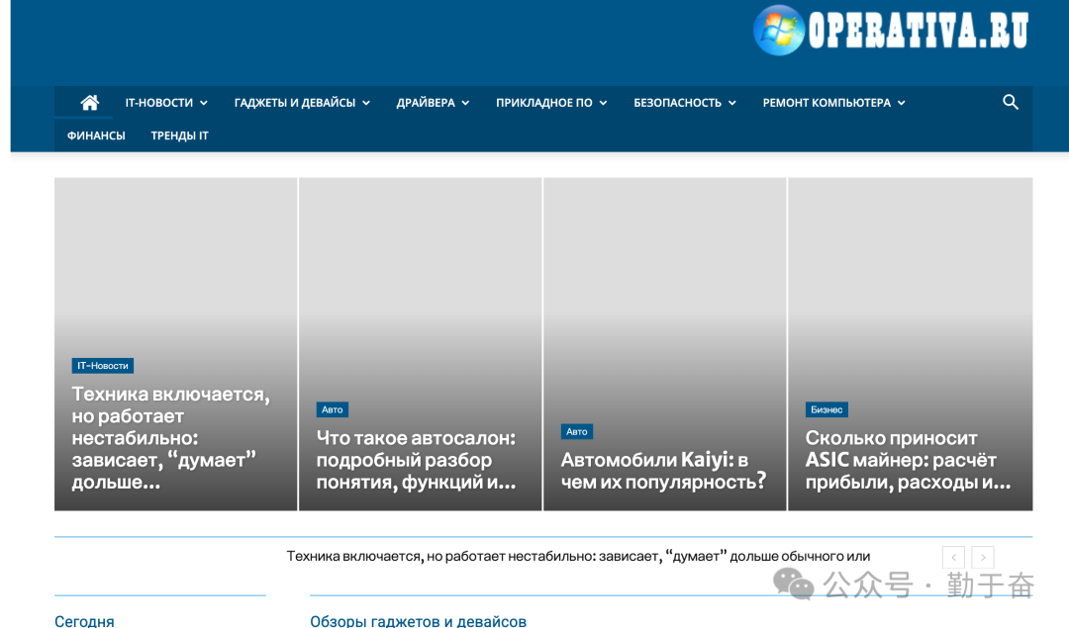Open article "Автомобили Kaiyi: в чем их популярность?"
Screen dimensions: 1069x628
663,471
